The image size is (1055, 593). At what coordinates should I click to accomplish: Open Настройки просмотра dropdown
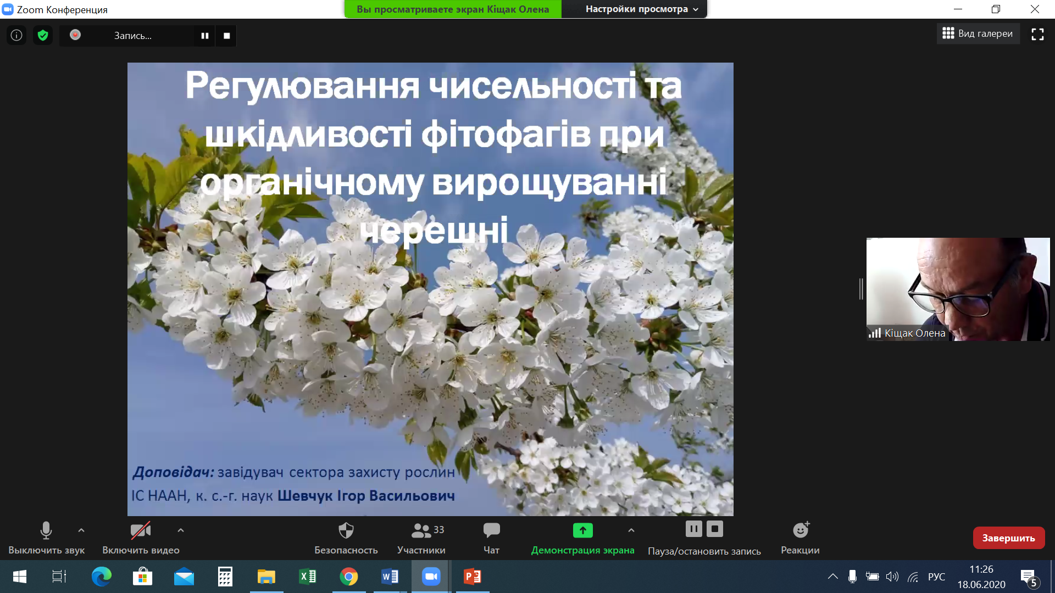tap(641, 9)
